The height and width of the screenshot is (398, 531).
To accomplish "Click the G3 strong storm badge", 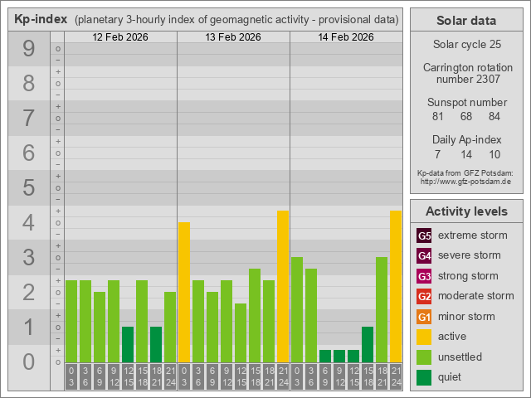I will 424,276.
